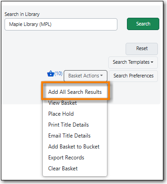The height and width of the screenshot is (184, 167).
Task: Select Clear Basket menu entry
Action: click(x=75, y=169)
